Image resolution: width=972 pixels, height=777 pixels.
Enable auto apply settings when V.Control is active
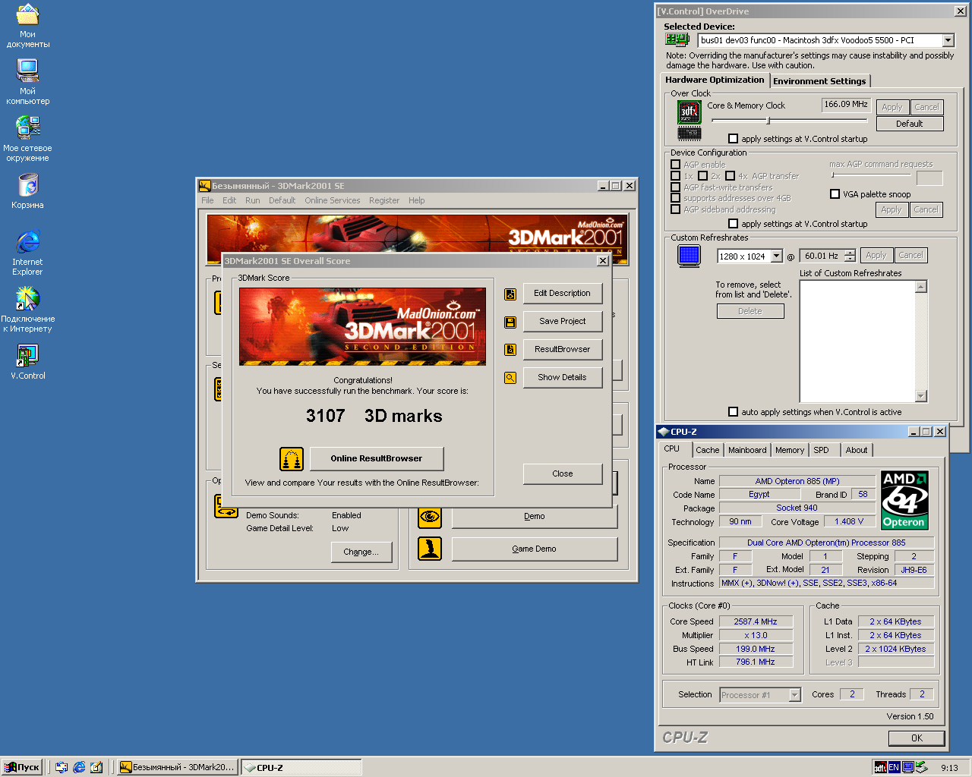click(733, 412)
